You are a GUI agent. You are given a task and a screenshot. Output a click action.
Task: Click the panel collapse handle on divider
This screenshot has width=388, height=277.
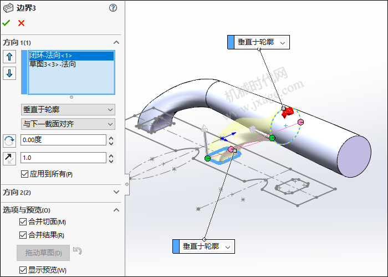pos(127,184)
